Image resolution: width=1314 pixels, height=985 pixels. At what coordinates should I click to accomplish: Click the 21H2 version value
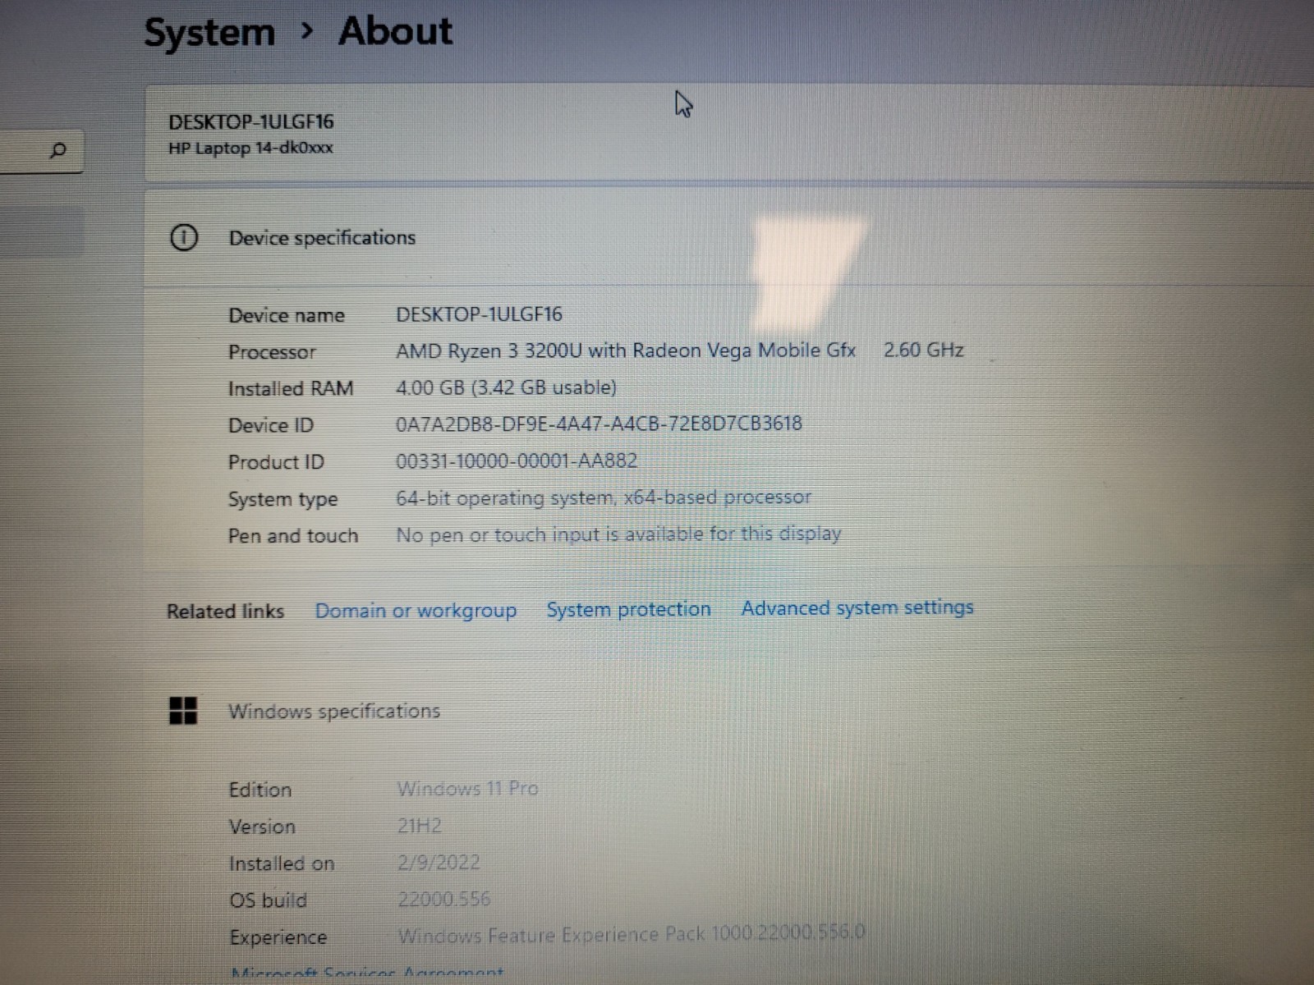[x=420, y=826]
